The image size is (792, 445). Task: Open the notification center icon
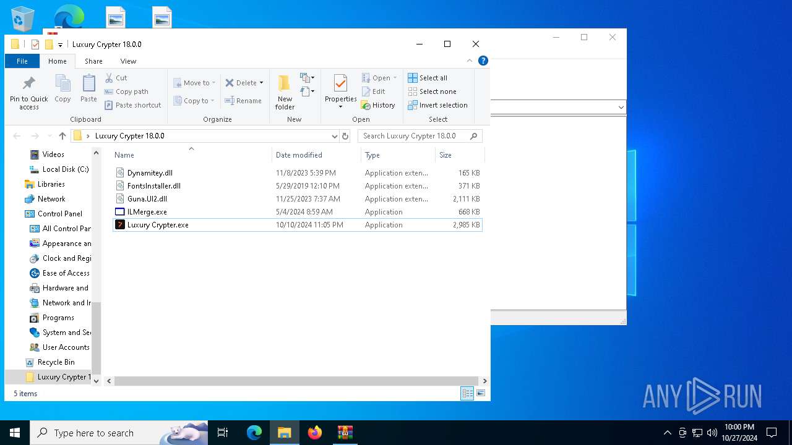tap(772, 433)
